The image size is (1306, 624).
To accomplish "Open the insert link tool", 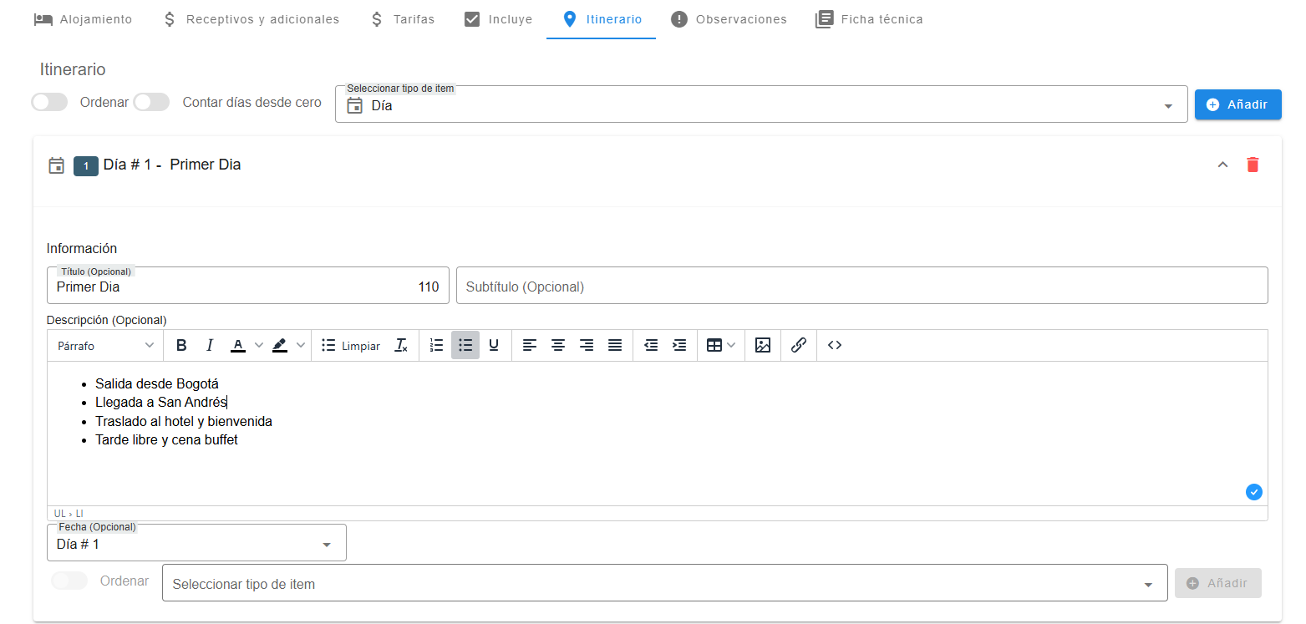I will click(x=798, y=345).
